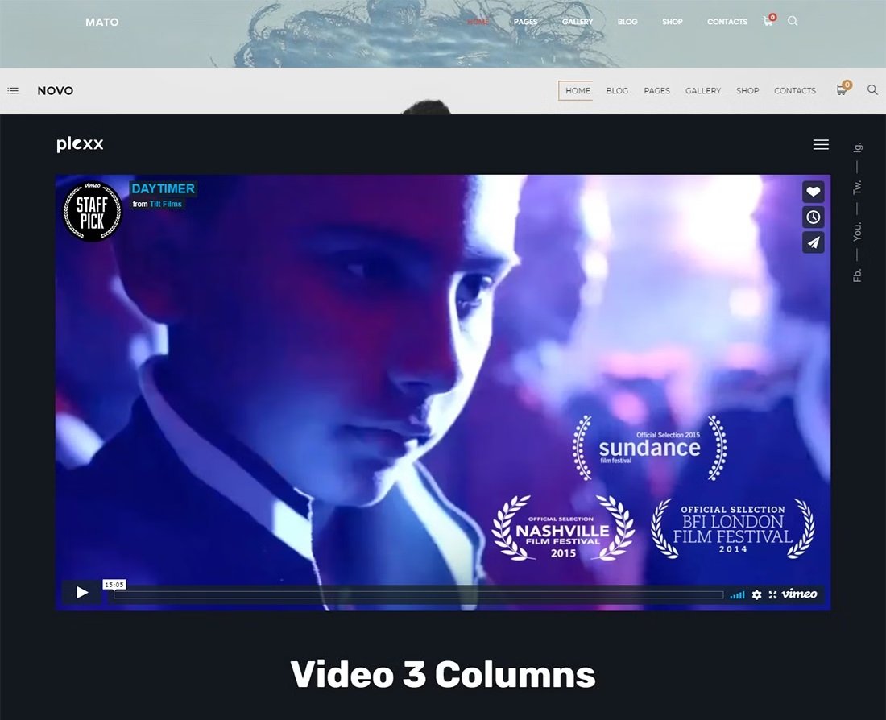Screen dimensions: 886x720
Task: Select GALLERY in the MATO menu
Action: (x=578, y=22)
